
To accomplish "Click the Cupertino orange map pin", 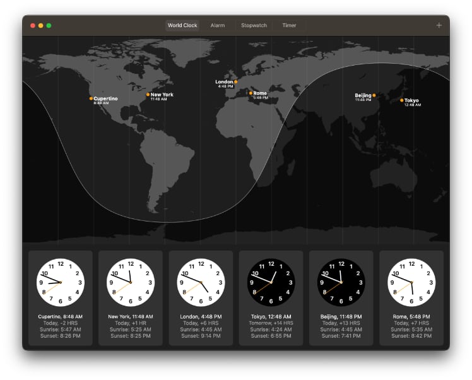I will [91, 98].
